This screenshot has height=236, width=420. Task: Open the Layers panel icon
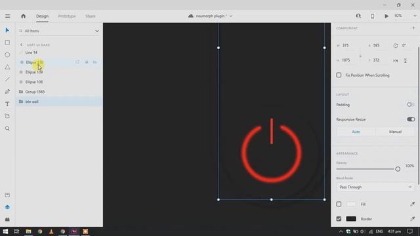(x=7, y=207)
